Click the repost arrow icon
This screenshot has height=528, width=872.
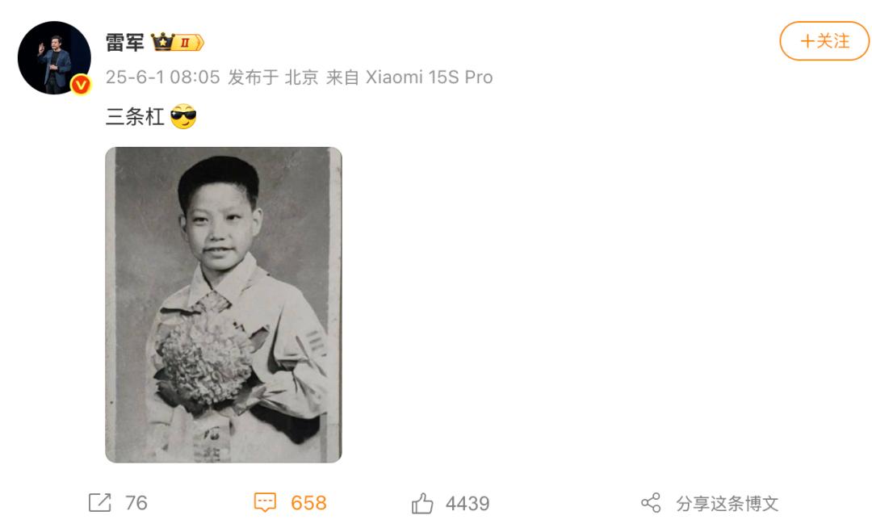click(100, 502)
